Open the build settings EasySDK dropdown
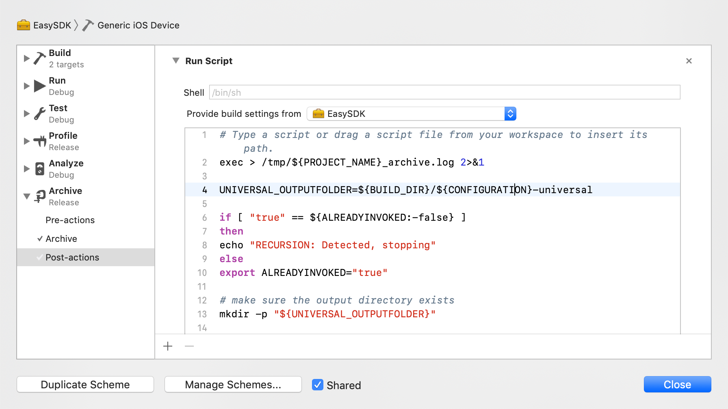Viewport: 728px width, 409px height. [x=411, y=114]
